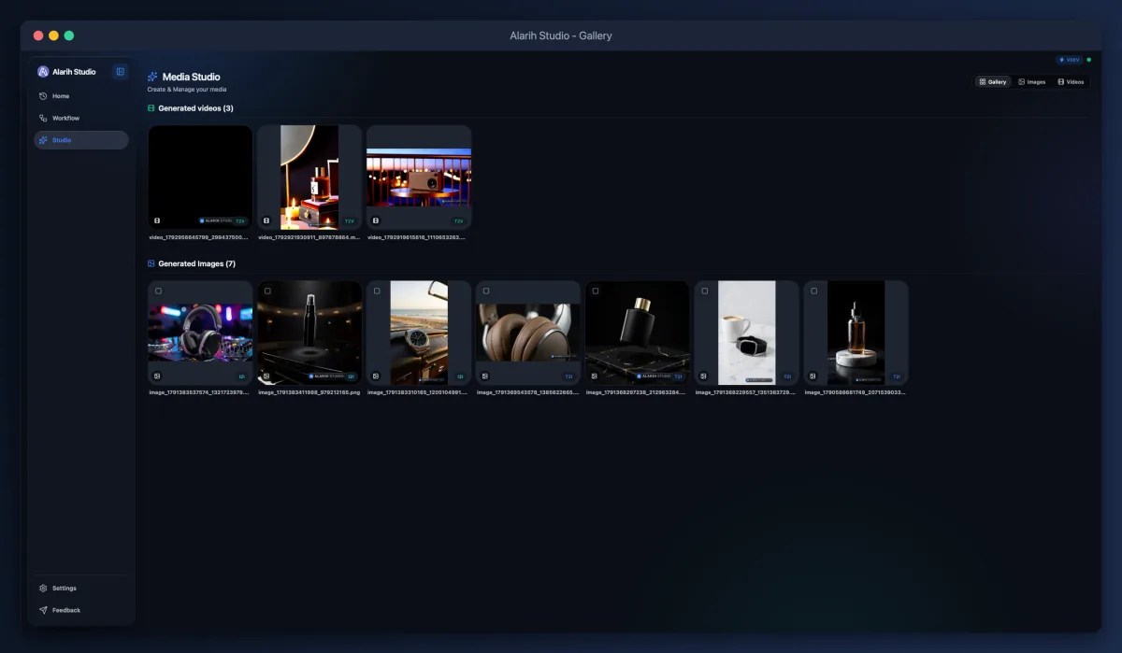Click the Studio sparkle icon in sidebar
The height and width of the screenshot is (653, 1122).
(x=43, y=140)
